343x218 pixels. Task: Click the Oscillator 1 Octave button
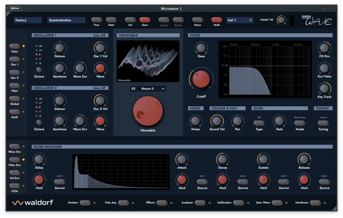[x=39, y=70]
